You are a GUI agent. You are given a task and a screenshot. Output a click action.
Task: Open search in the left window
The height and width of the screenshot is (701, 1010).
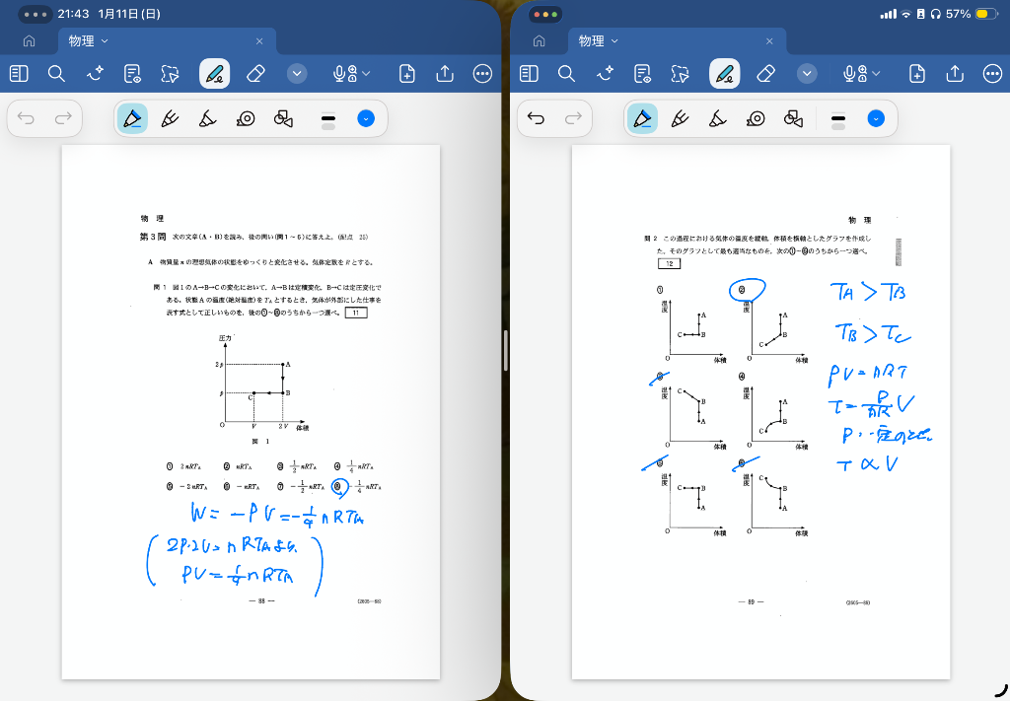pyautogui.click(x=56, y=74)
